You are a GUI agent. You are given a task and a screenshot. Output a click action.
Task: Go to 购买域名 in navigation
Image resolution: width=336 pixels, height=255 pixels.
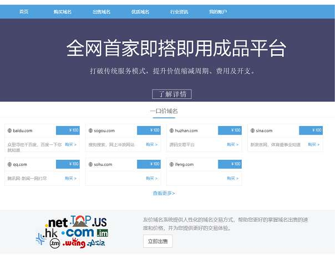click(x=62, y=12)
